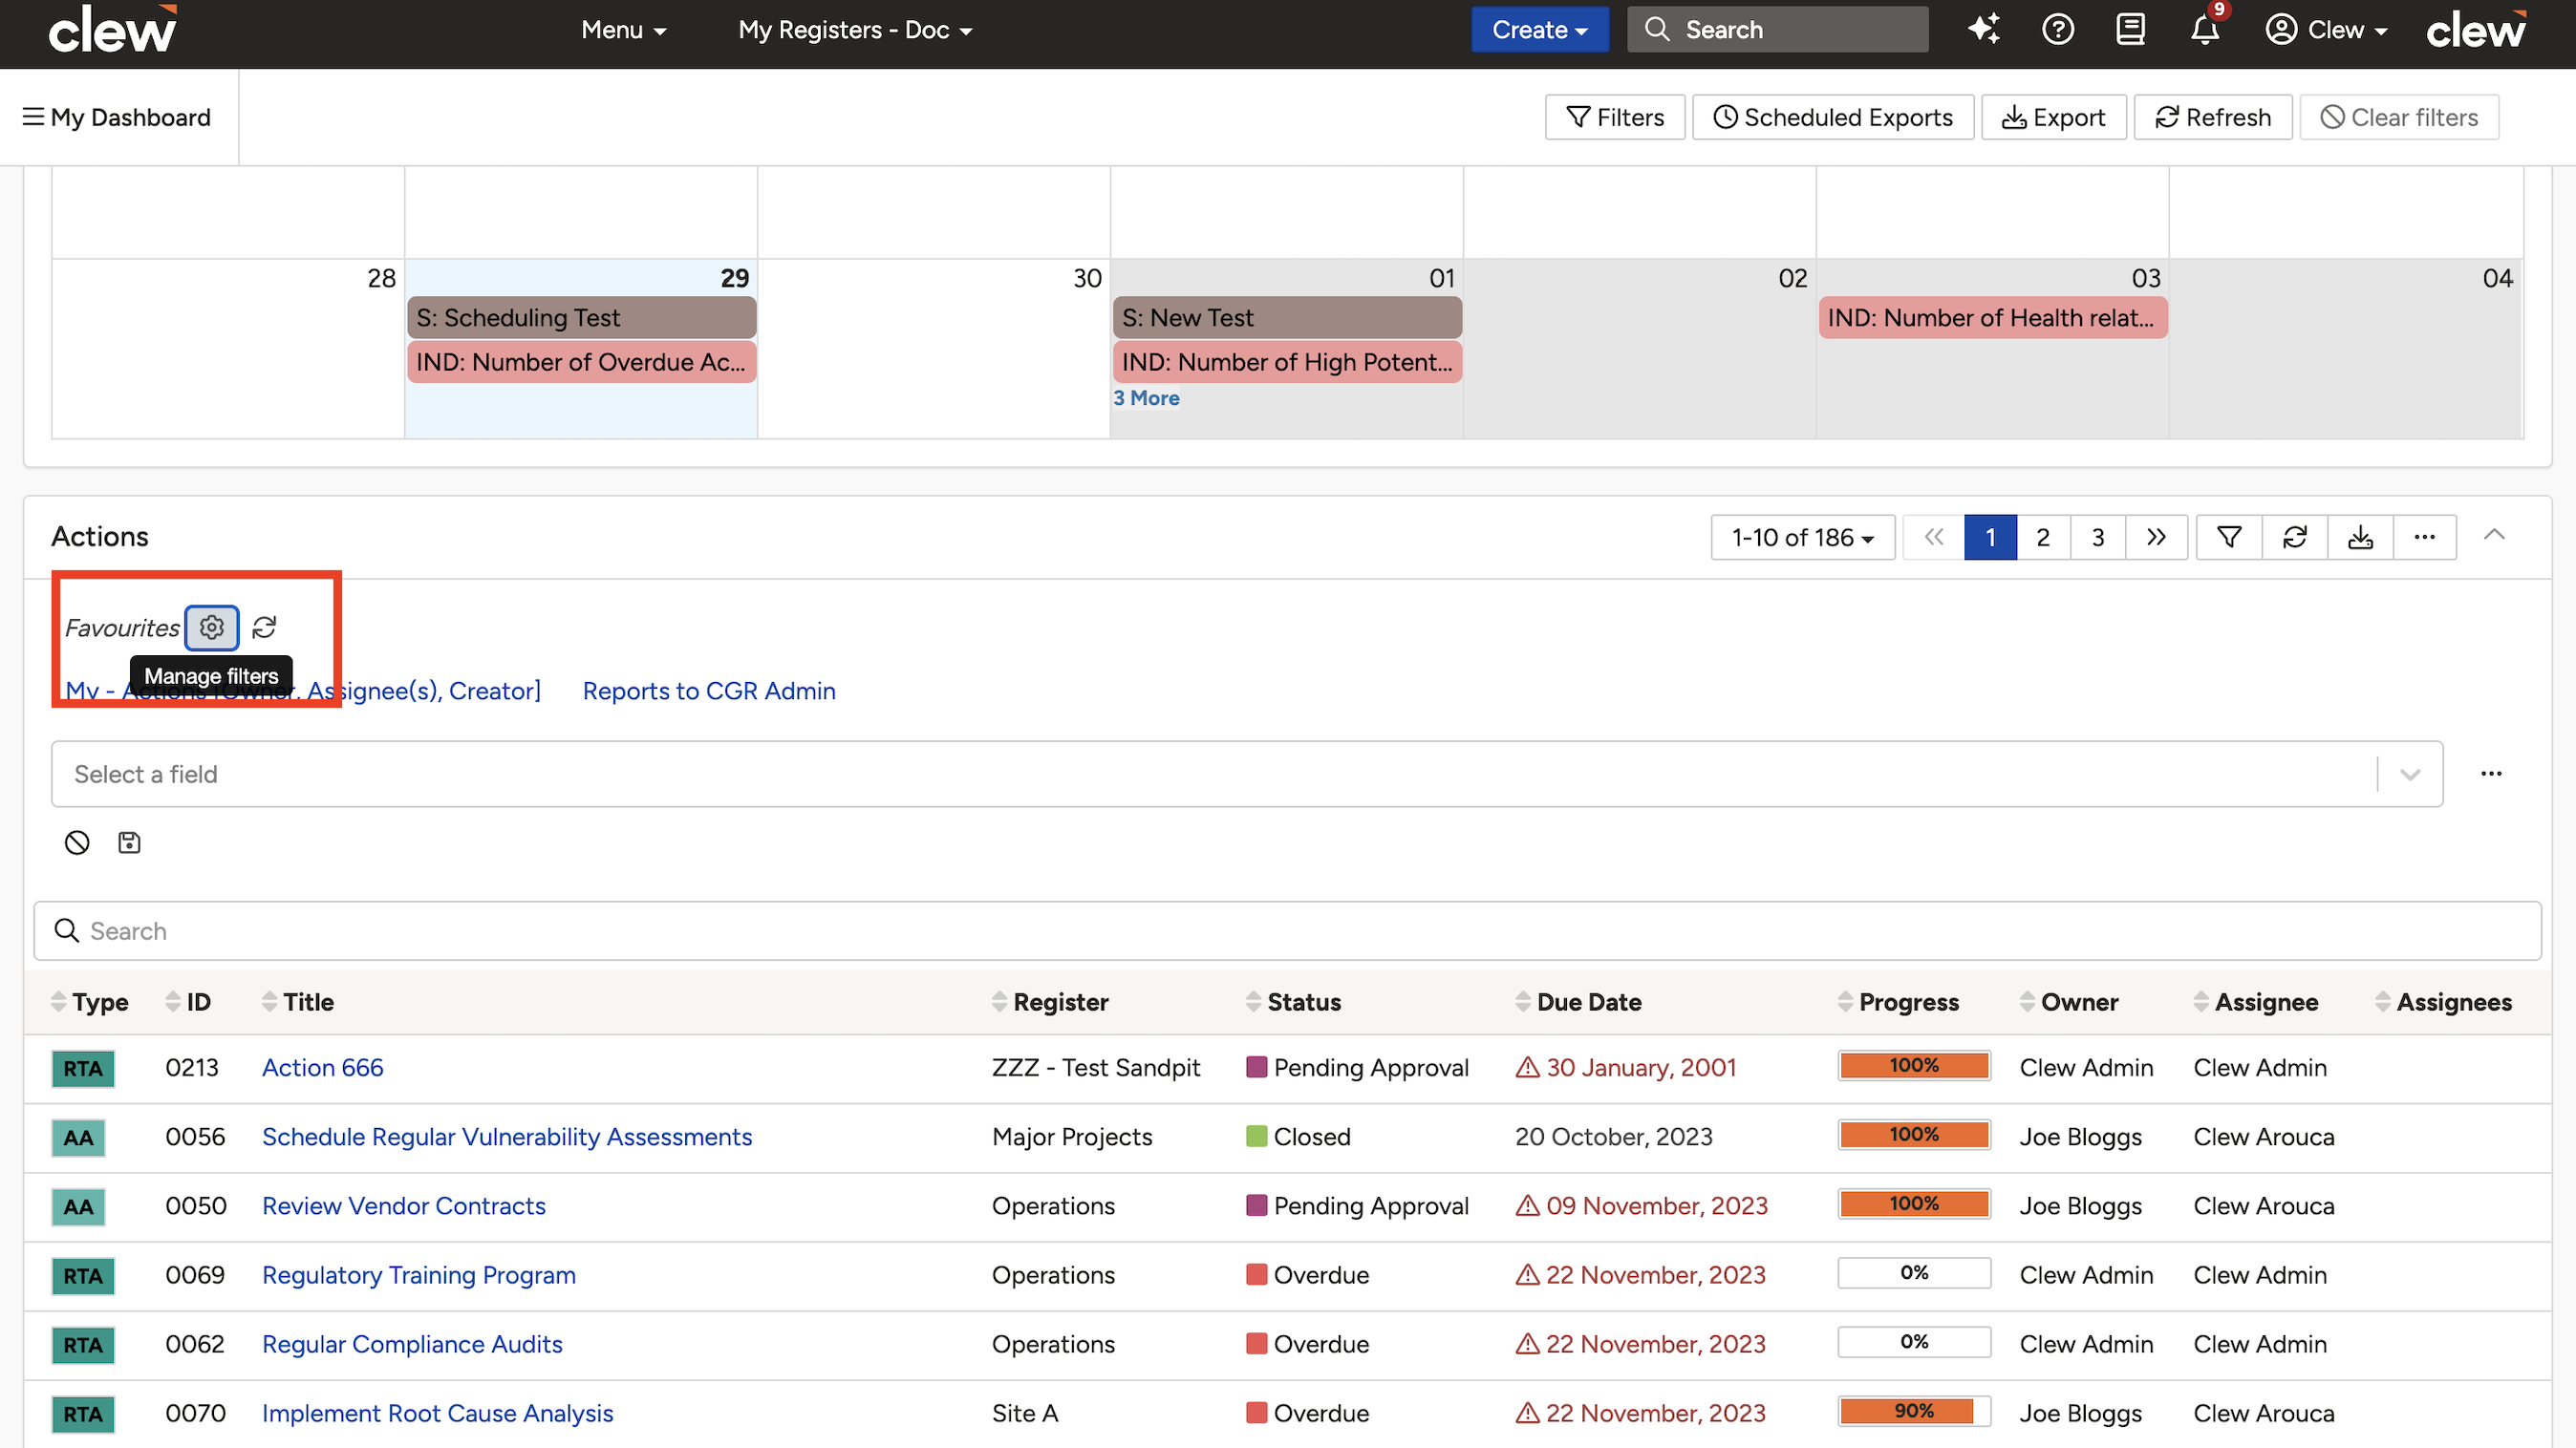Open the 1-10 of 186 page size dropdown
The width and height of the screenshot is (2576, 1448).
[1802, 538]
